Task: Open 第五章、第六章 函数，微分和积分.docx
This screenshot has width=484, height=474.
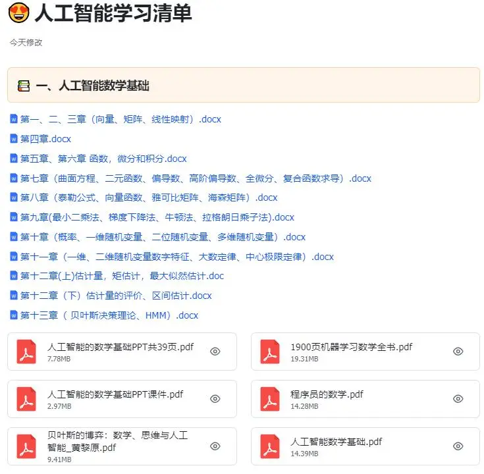Action: pos(103,159)
